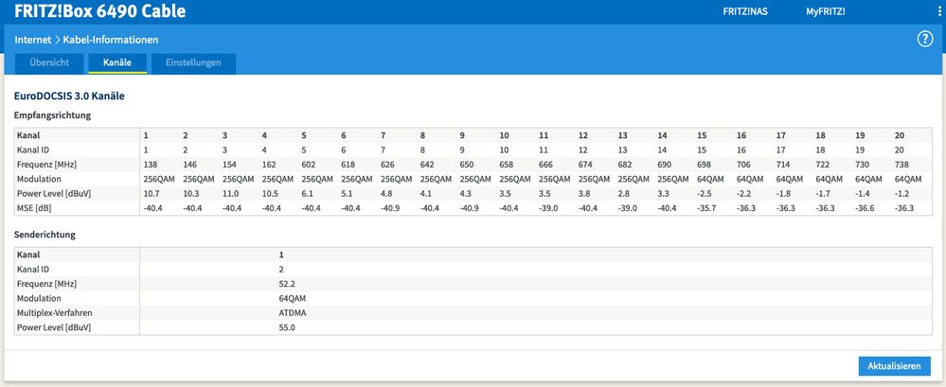Screen dimensions: 946x387
Task: Open MyFRITZ! link
Action: (826, 11)
